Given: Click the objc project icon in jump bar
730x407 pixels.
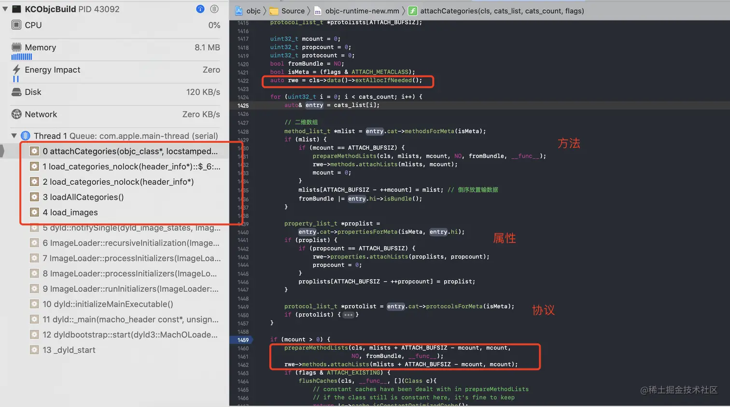Looking at the screenshot, I should 239,11.
